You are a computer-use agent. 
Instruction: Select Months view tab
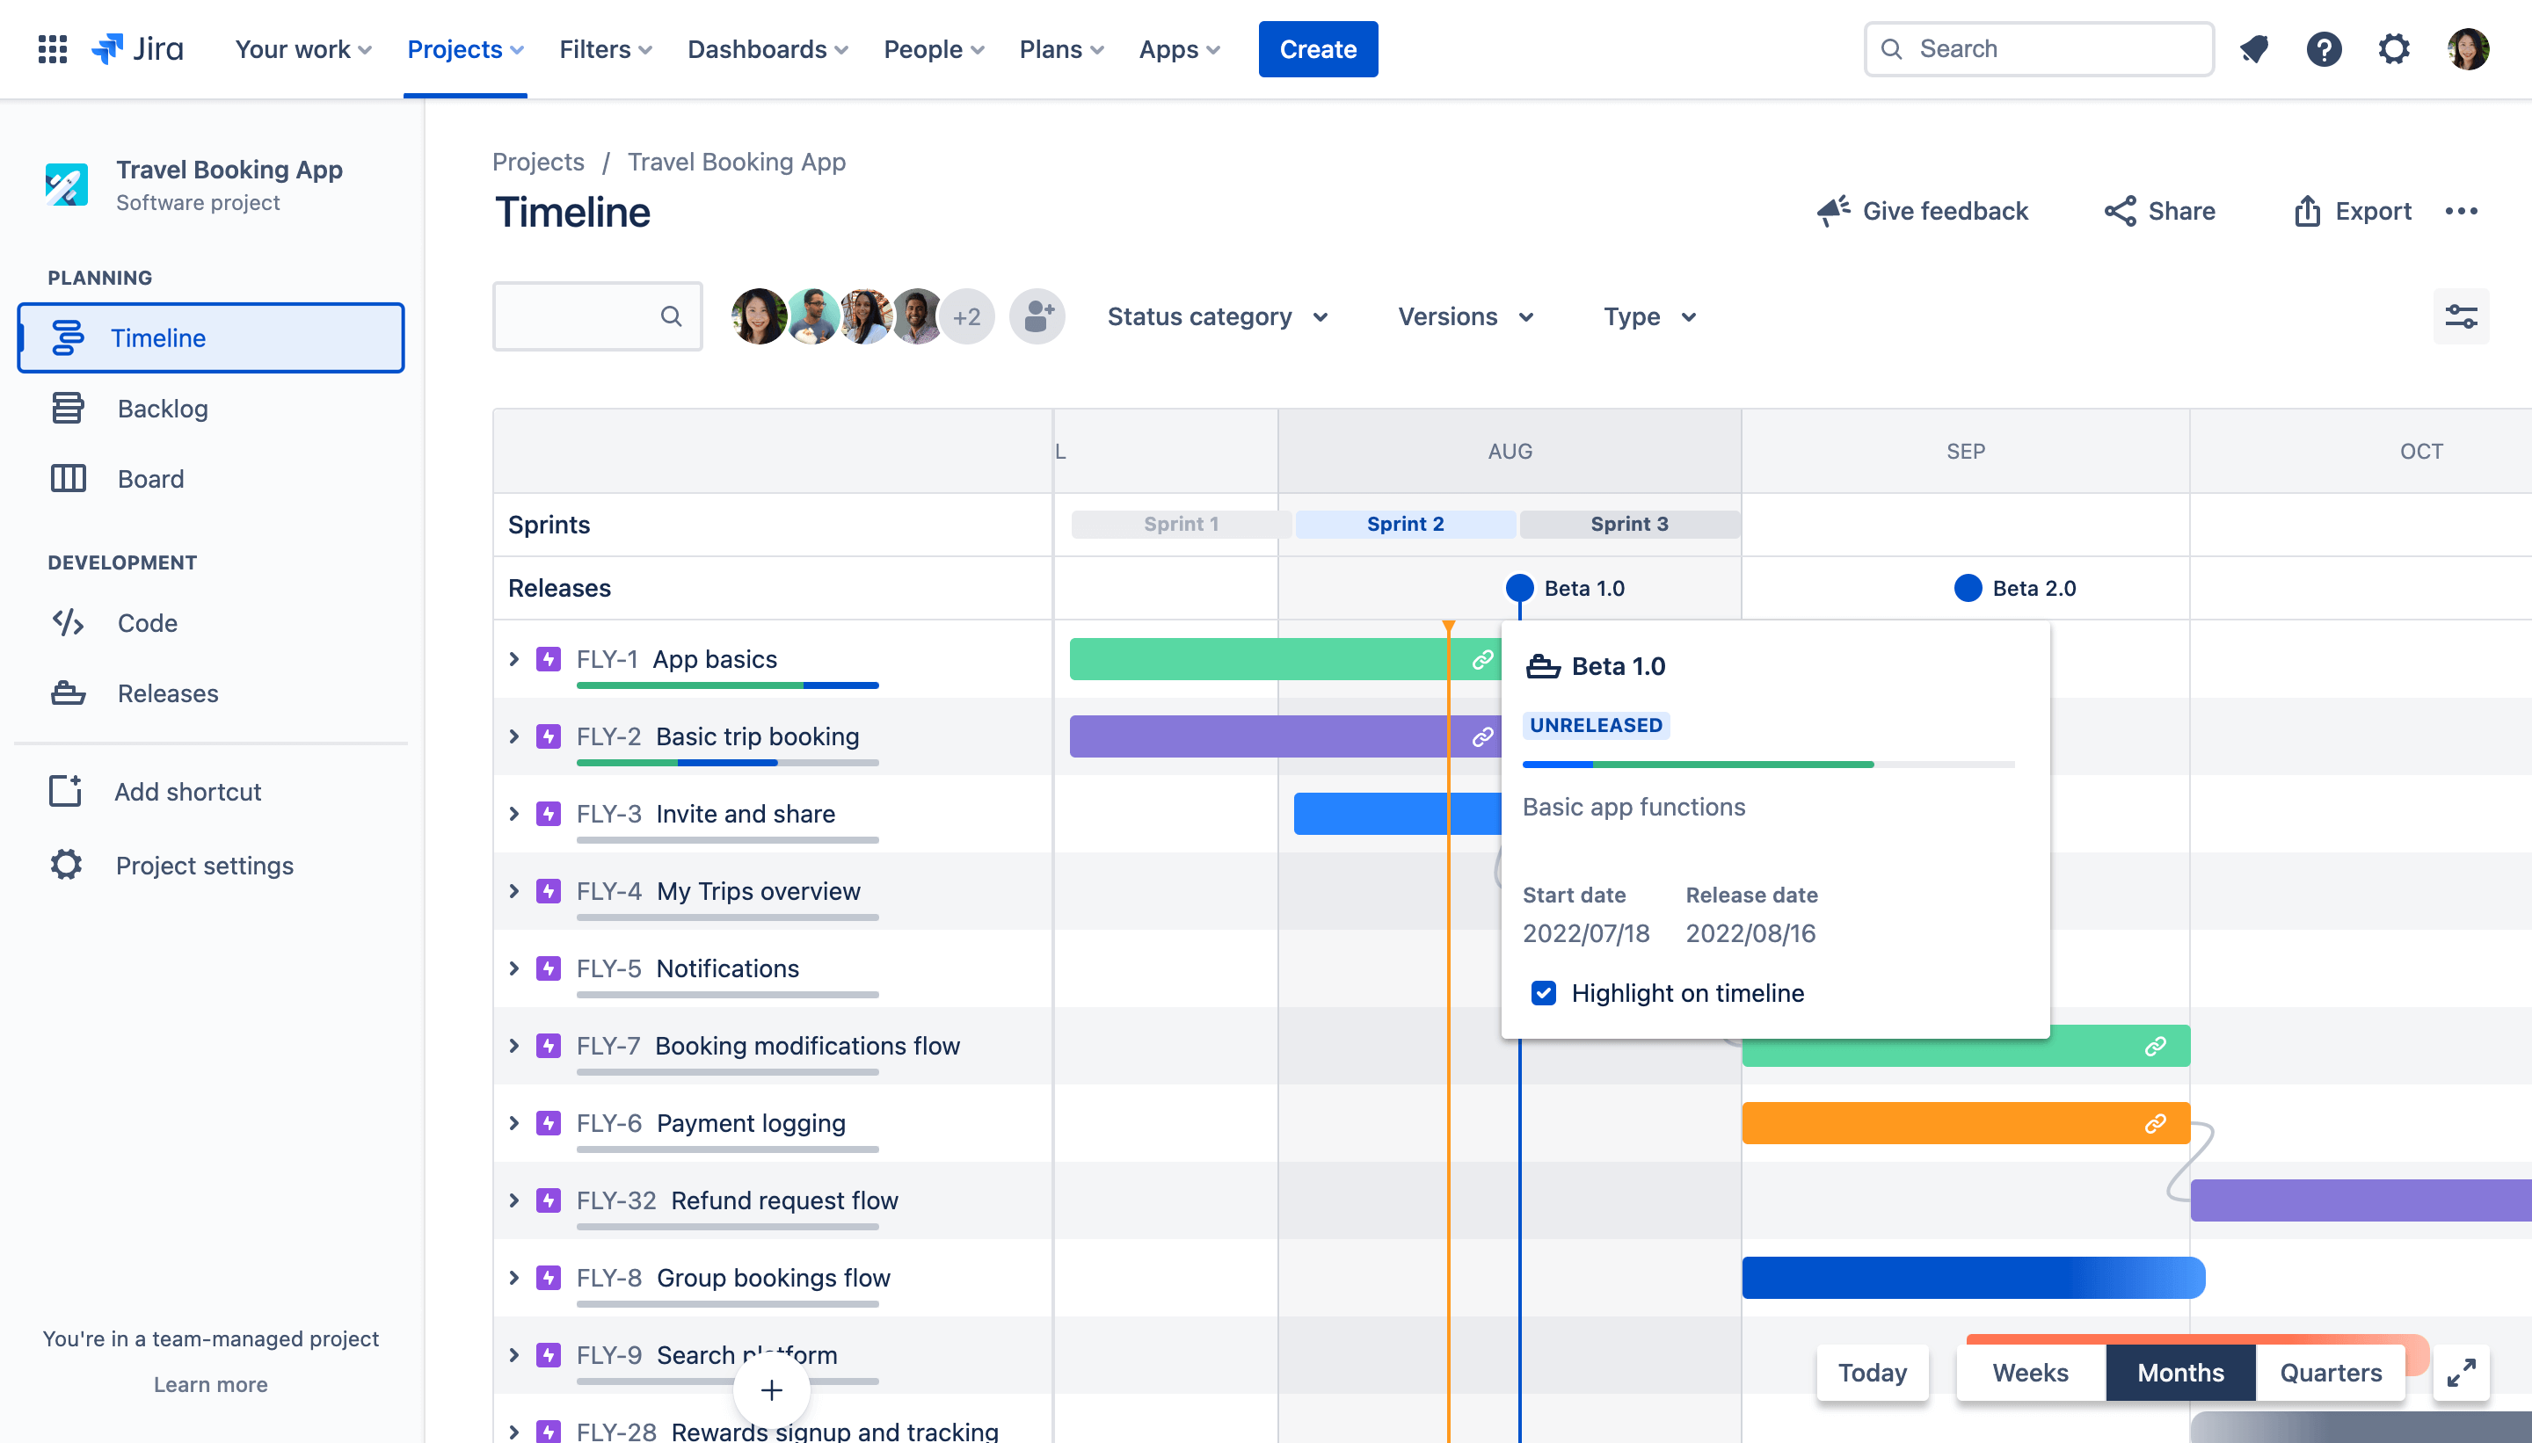coord(2180,1372)
